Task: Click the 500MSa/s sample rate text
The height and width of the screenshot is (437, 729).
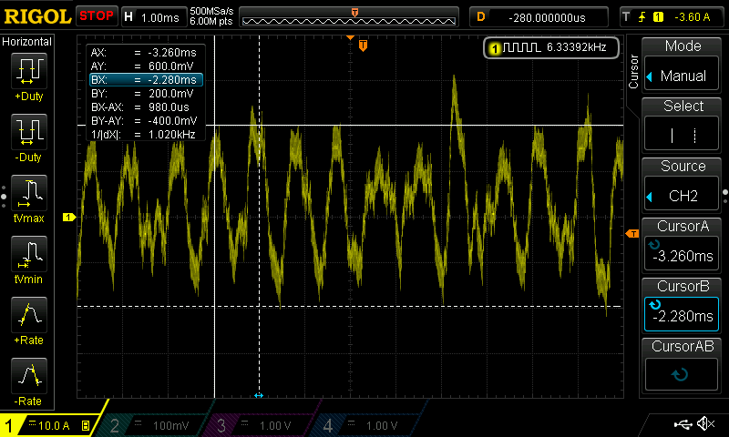Action: [x=211, y=11]
